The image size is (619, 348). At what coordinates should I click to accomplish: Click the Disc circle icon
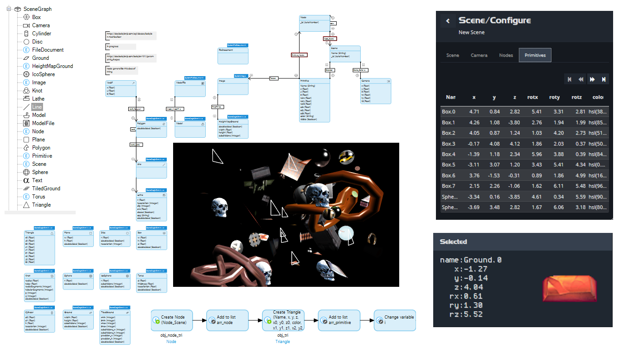coord(26,42)
